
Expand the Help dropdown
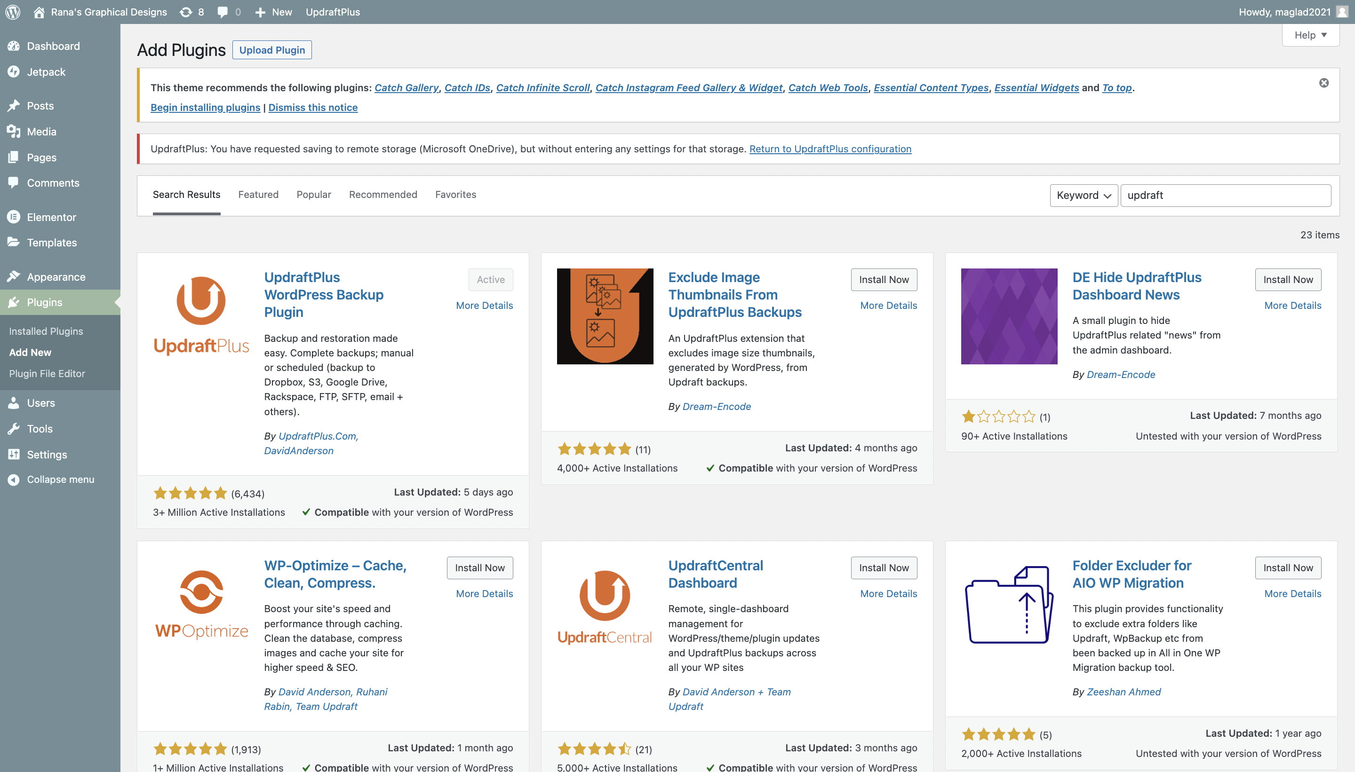click(1310, 35)
